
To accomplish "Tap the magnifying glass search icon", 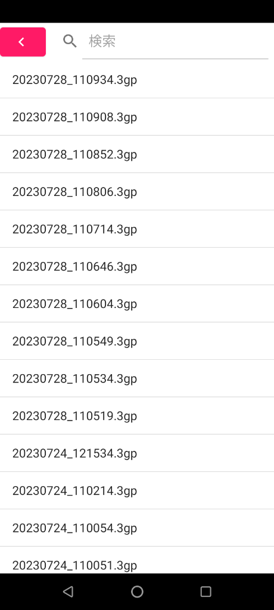I will tap(70, 41).
